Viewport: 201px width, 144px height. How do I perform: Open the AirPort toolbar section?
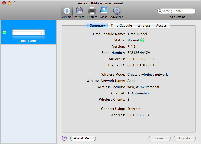coord(67,13)
